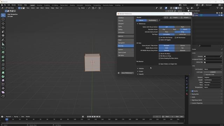Select the Scale tool in the left toolbar

click(x=3, y=31)
